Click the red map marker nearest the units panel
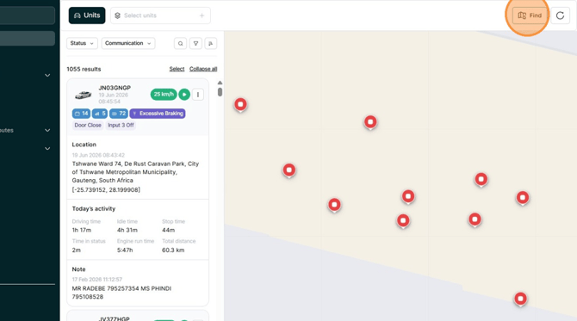 [x=240, y=105]
